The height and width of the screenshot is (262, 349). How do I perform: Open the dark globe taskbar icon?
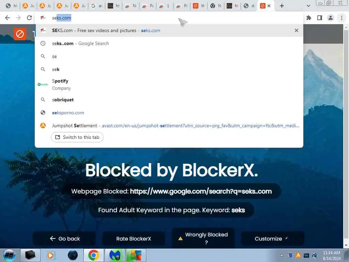point(73,255)
